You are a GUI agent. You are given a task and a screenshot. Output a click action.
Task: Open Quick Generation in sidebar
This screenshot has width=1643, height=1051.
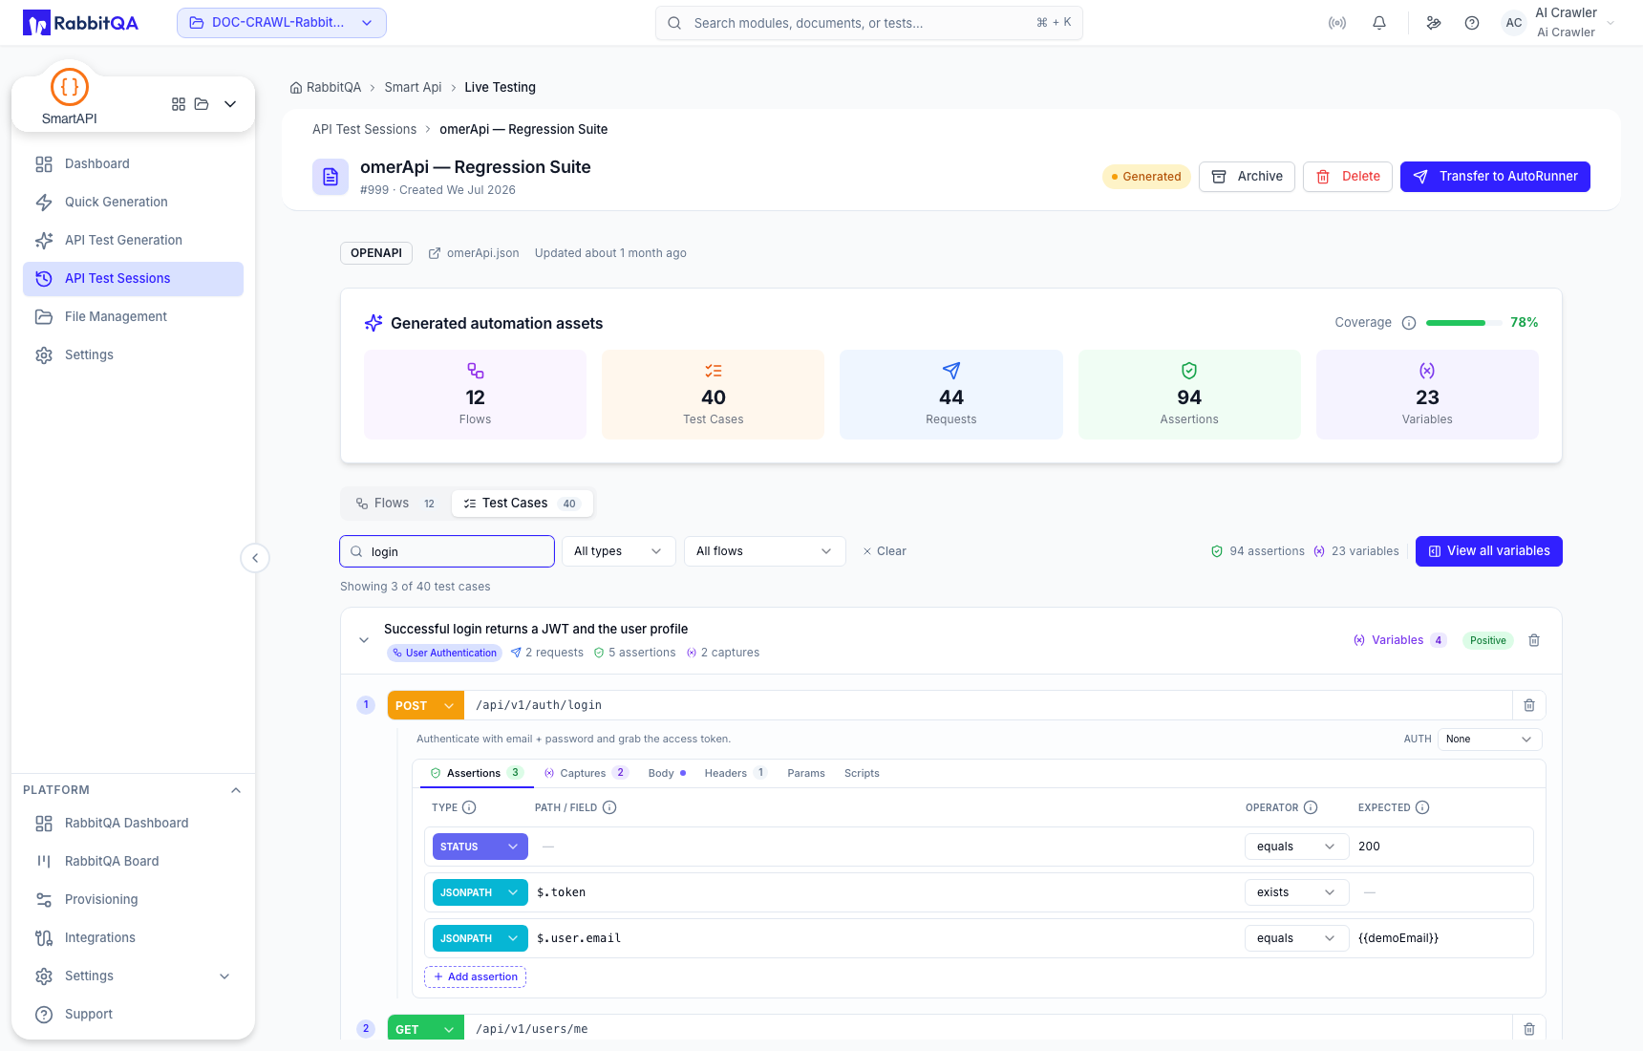pyautogui.click(x=133, y=203)
